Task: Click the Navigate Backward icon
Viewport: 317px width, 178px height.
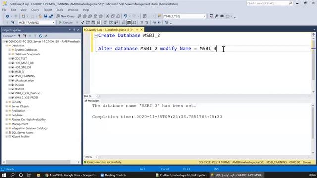Action: coord(7,16)
